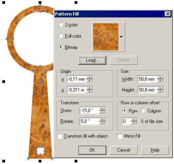Click the bottom-left black selection handle

tap(3, 161)
